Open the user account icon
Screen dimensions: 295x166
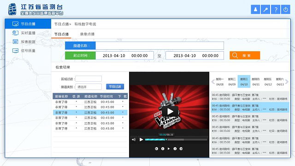255,9
